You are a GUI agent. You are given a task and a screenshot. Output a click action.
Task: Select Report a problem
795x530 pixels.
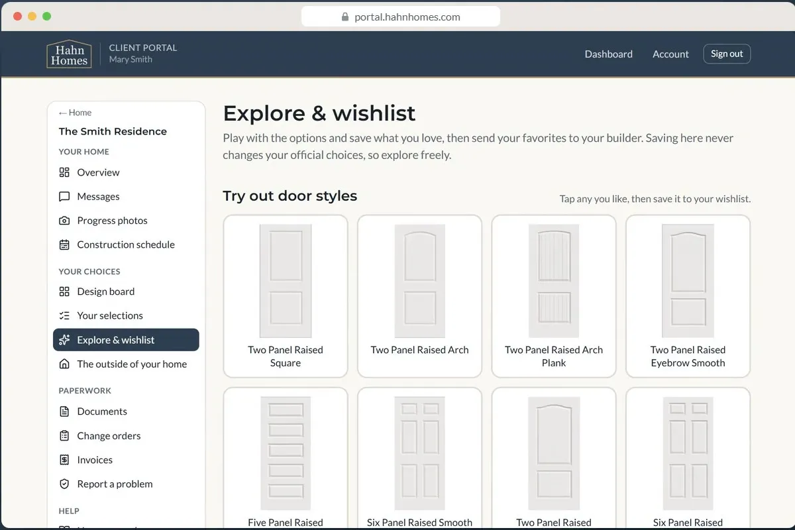pos(126,484)
